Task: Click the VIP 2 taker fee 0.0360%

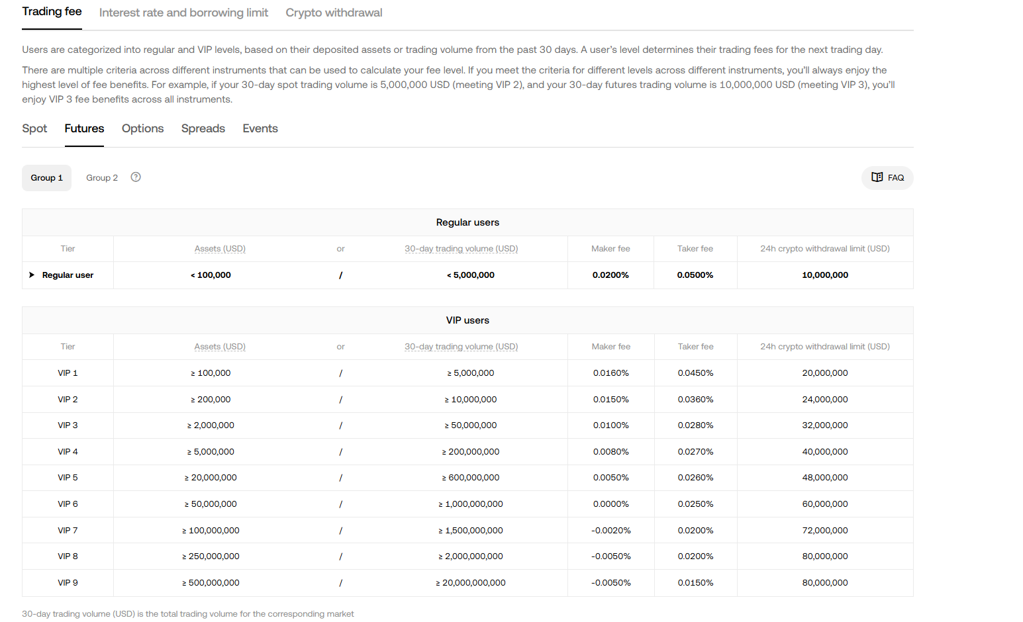Action: (x=695, y=400)
